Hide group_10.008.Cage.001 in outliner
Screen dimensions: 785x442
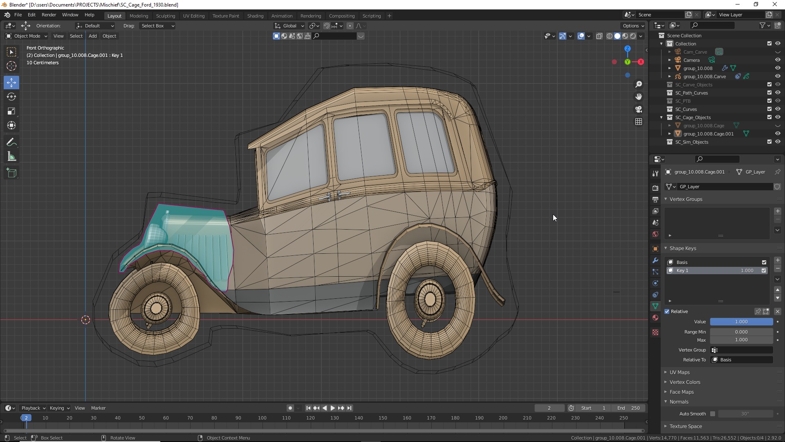pos(778,133)
